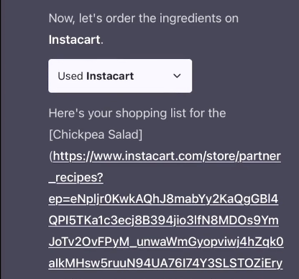The image size is (299, 279).
Task: Click the opening parenthesis before https
Action: tap(50, 156)
